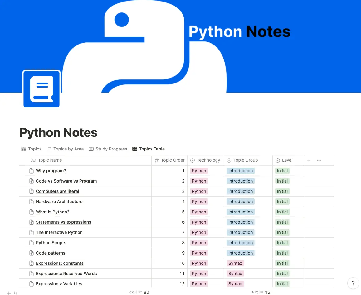
Task: Click the Aa icon in the Topic Name header
Action: click(x=33, y=160)
